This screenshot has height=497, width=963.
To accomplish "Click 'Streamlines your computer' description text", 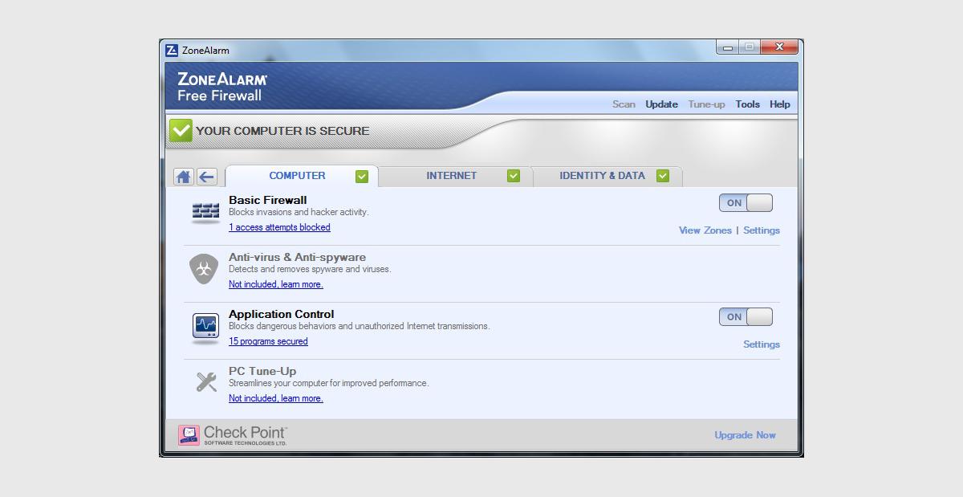I will coord(329,384).
